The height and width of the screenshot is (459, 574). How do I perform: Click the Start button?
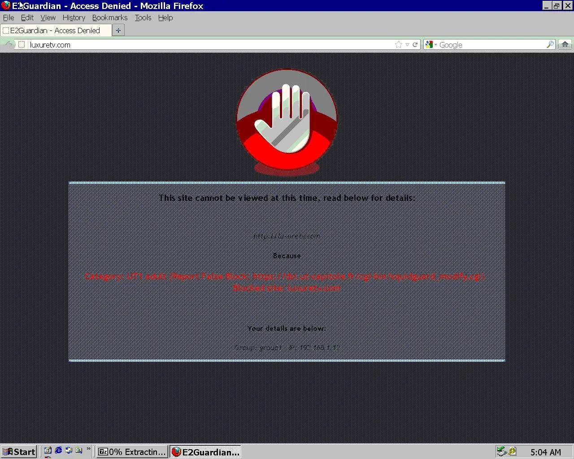(18, 452)
